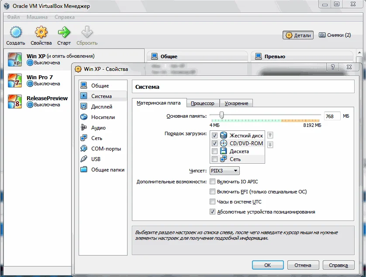
Task: Open the Дисплей monitor icon
Action: point(84,106)
